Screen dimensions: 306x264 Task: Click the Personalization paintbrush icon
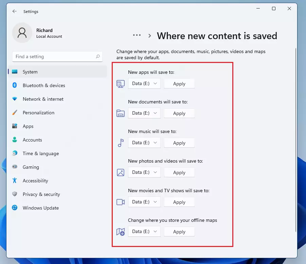point(15,113)
